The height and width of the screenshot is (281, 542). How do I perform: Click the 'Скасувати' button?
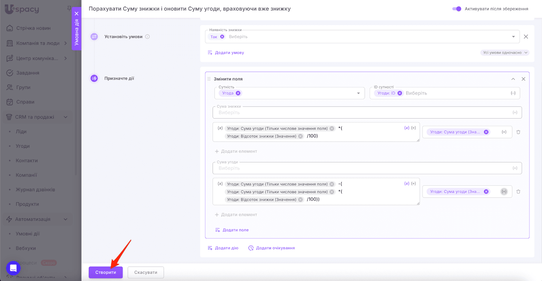tap(146, 272)
